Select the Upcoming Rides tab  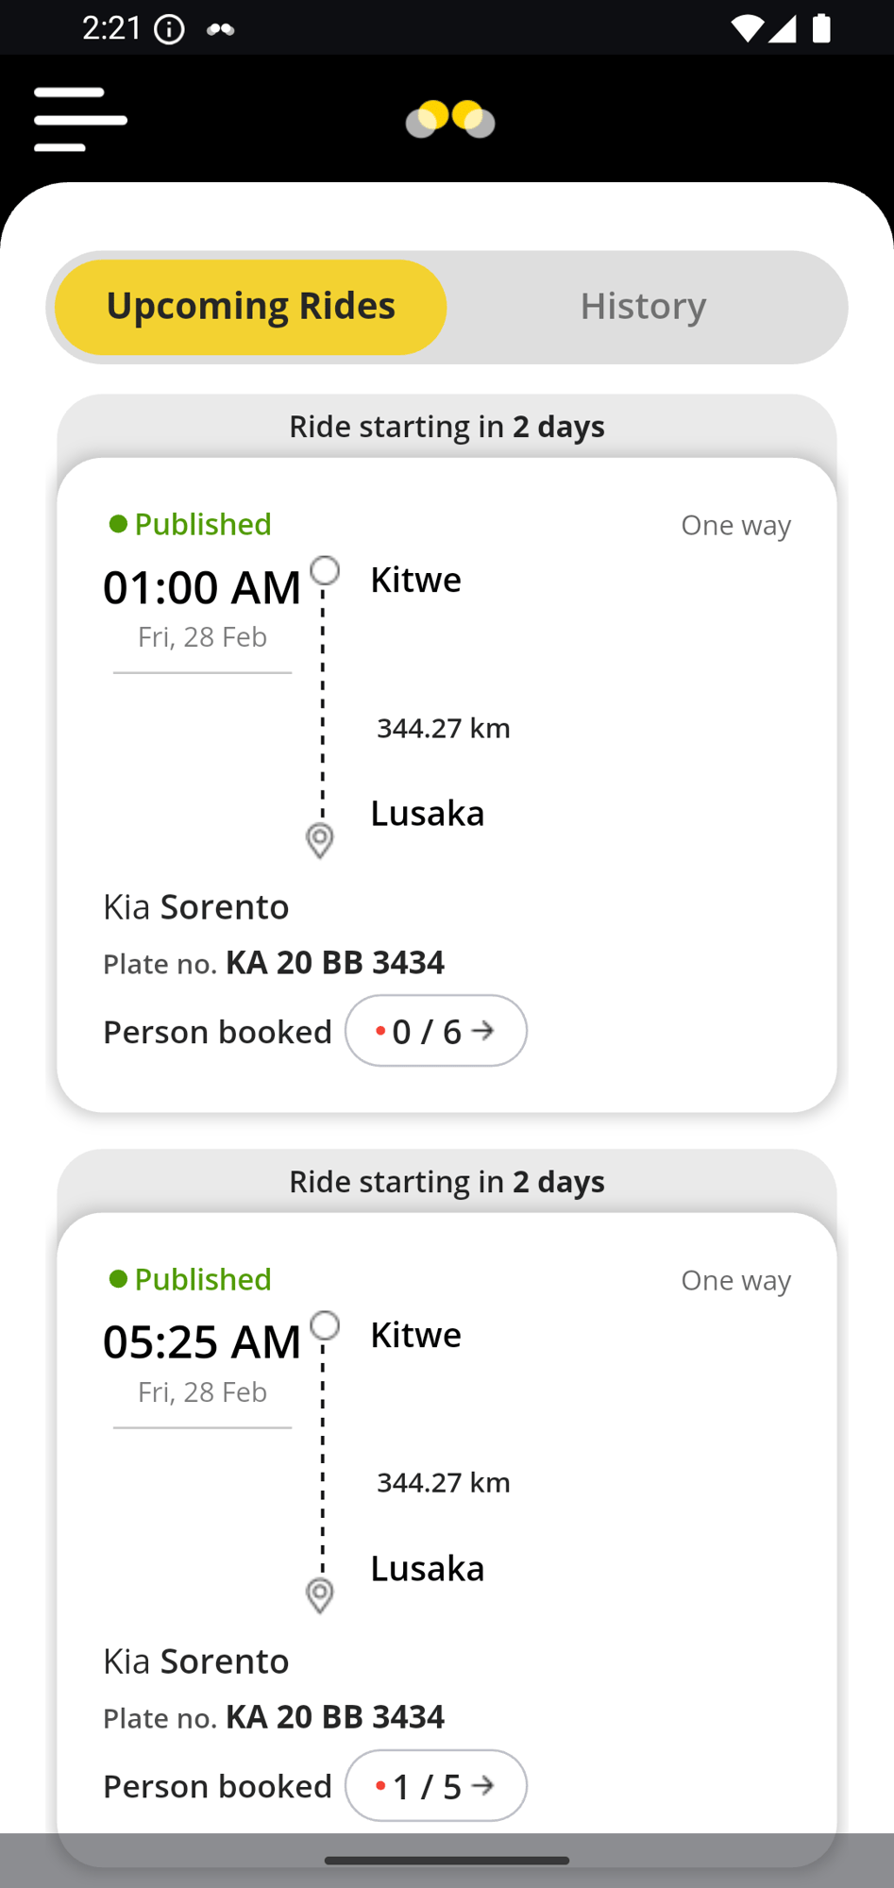[x=250, y=307]
